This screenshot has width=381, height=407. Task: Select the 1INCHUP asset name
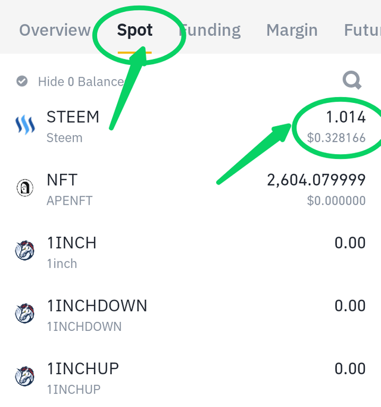pos(83,368)
